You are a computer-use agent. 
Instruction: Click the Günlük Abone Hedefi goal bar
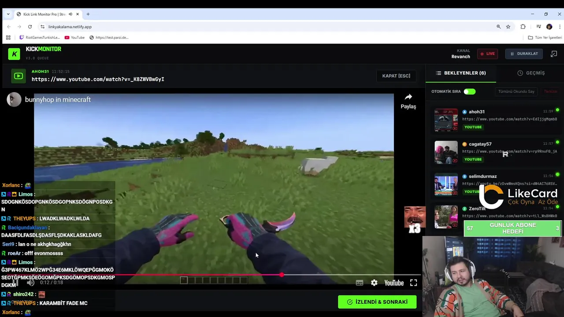pyautogui.click(x=513, y=229)
